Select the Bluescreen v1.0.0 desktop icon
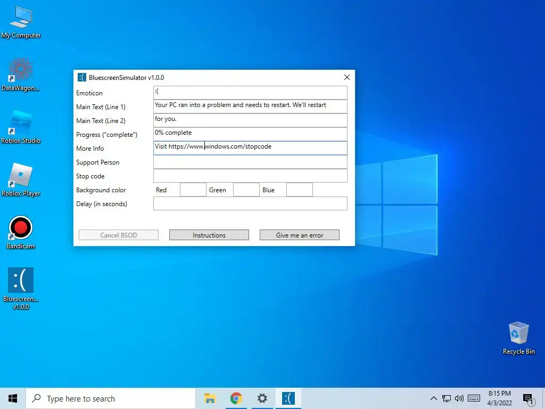The height and width of the screenshot is (409, 545). [x=21, y=289]
